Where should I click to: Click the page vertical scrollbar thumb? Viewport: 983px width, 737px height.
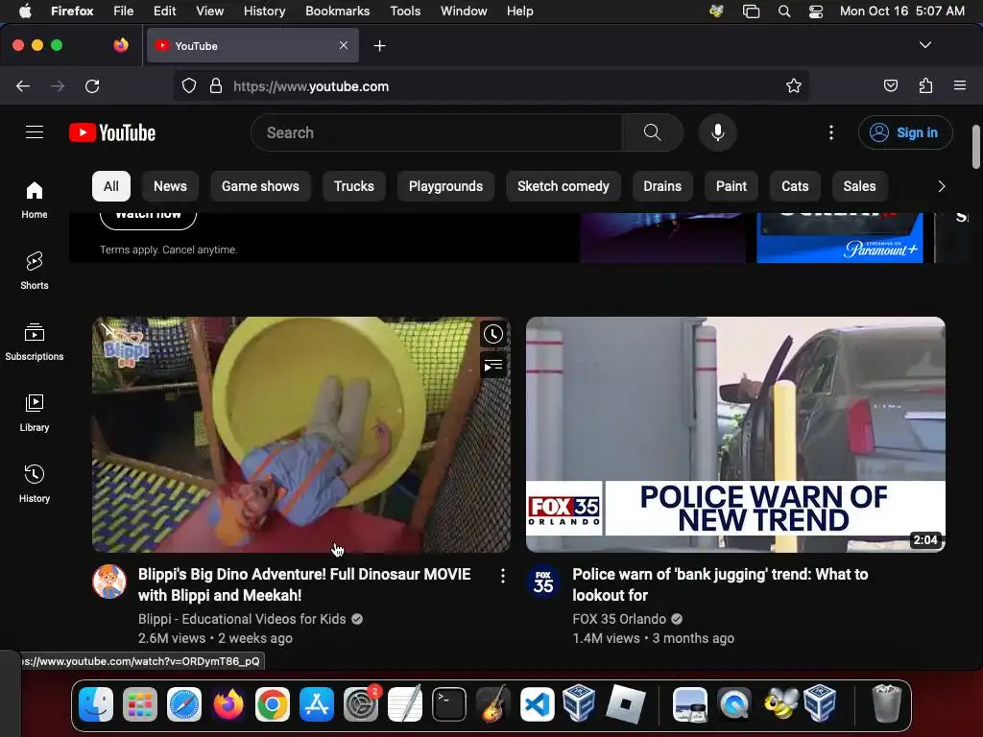tap(976, 147)
